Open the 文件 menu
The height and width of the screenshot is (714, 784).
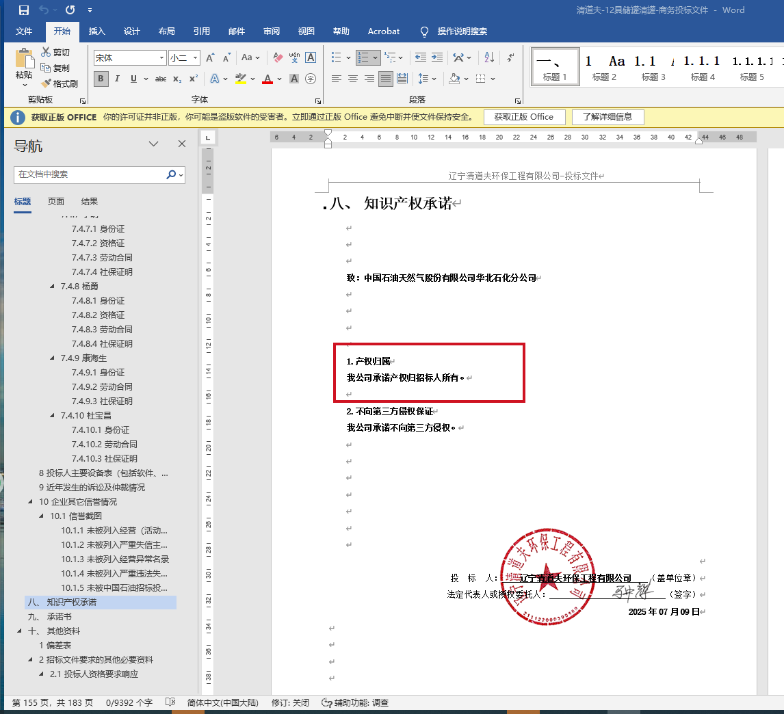point(23,31)
